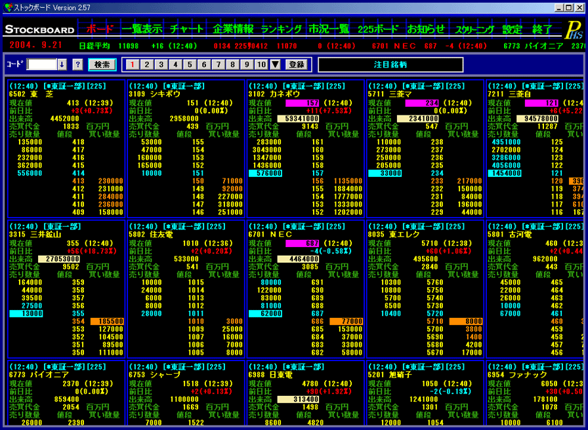Screen dimensions: 588x430
Task: Click 日東電 volume 313400
Action: 298,400
